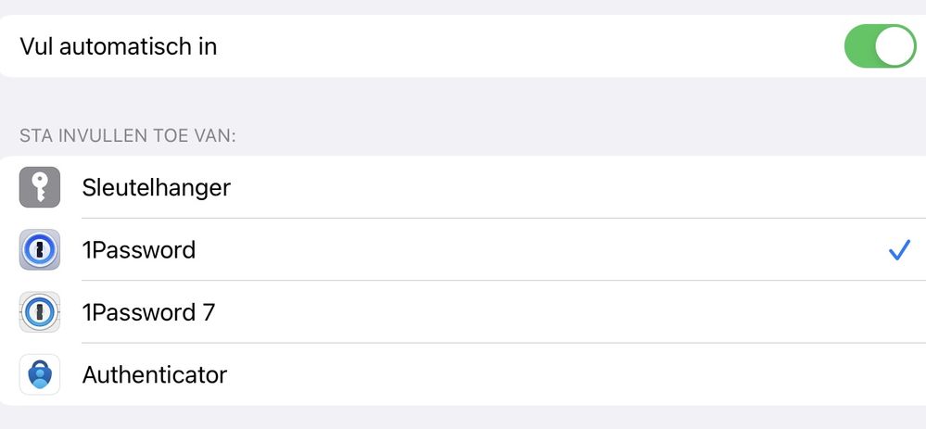The image size is (926, 429).
Task: Click the Authenticator padlock icon
Action: point(40,374)
